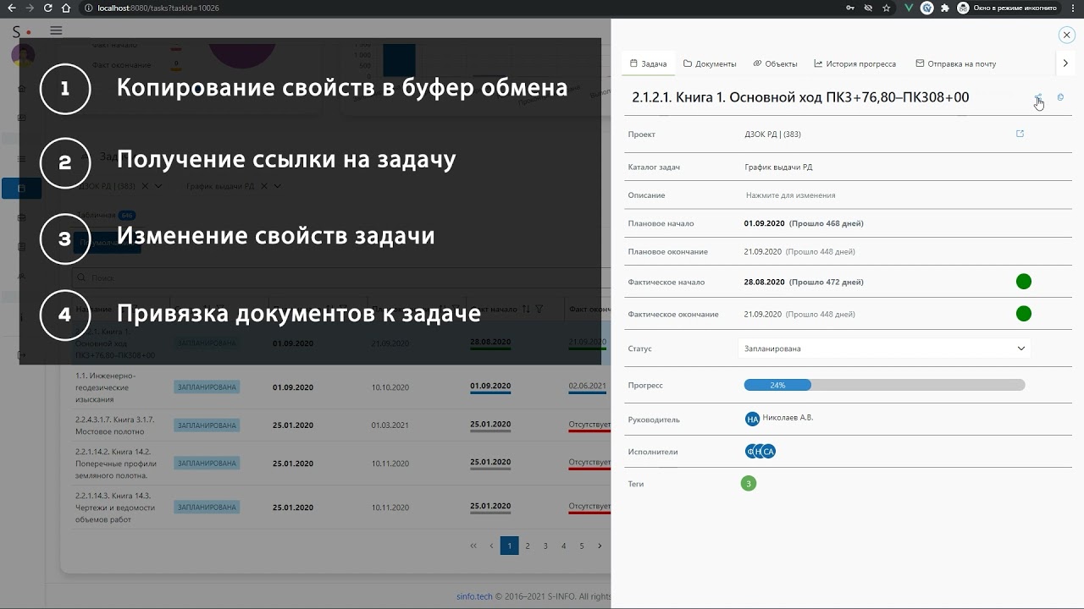Image resolution: width=1084 pixels, height=609 pixels.
Task: Click the share task link icon
Action: tap(1039, 97)
